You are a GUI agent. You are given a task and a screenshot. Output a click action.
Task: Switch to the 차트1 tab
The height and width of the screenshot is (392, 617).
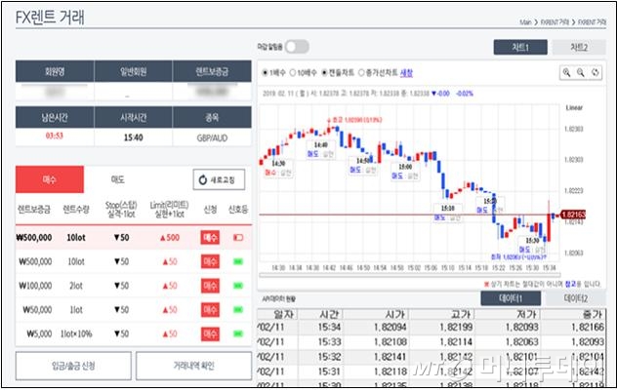coord(520,47)
